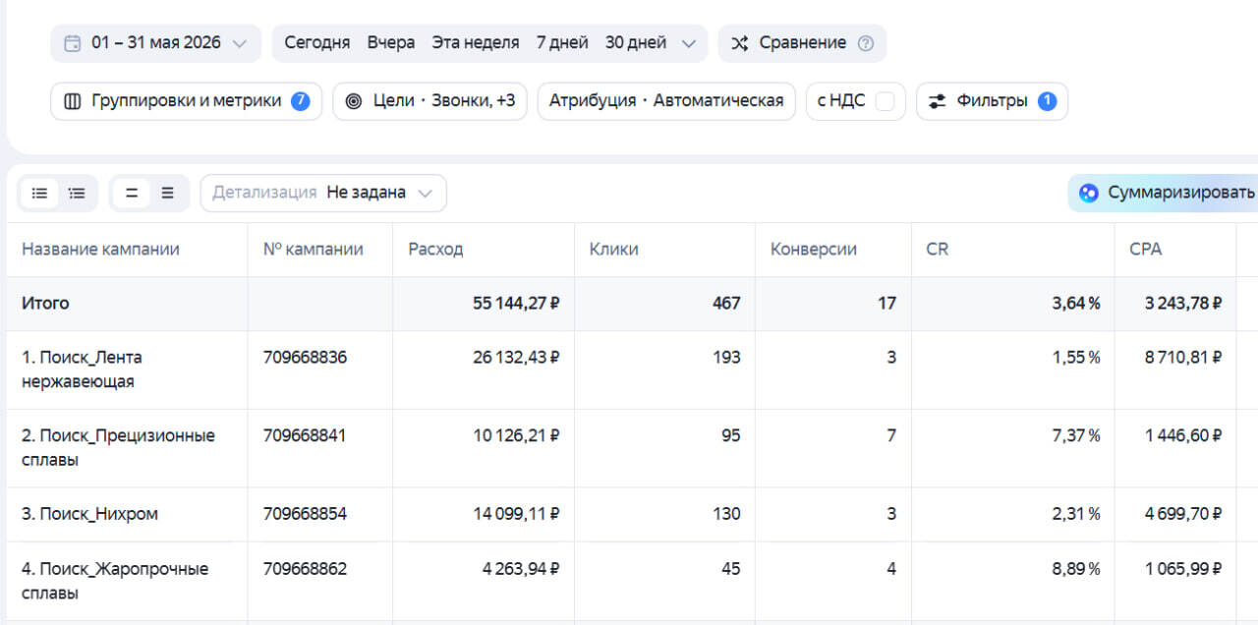Screen dimensions: 1258x625
Task: Click CR value 8,89 %
Action: [1075, 569]
